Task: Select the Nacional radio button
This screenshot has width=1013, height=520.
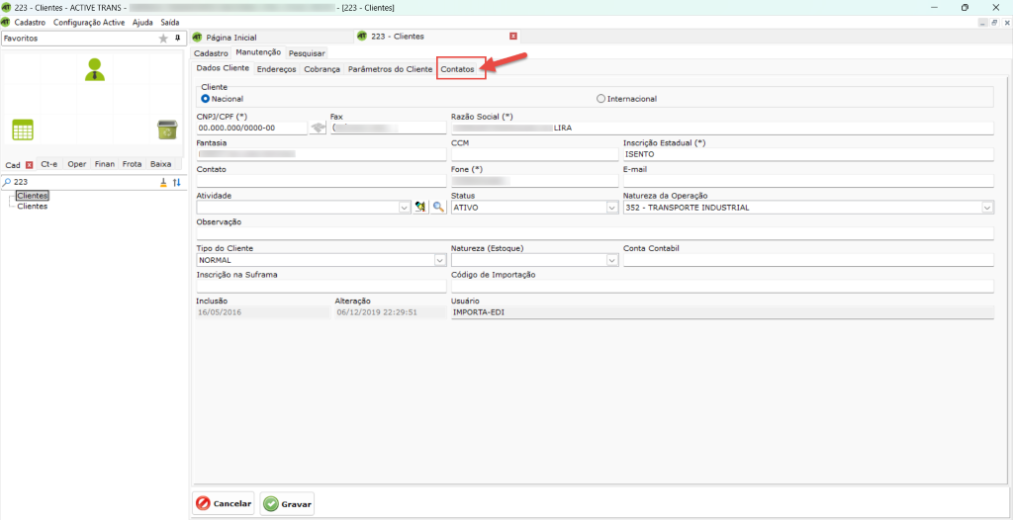Action: 206,99
